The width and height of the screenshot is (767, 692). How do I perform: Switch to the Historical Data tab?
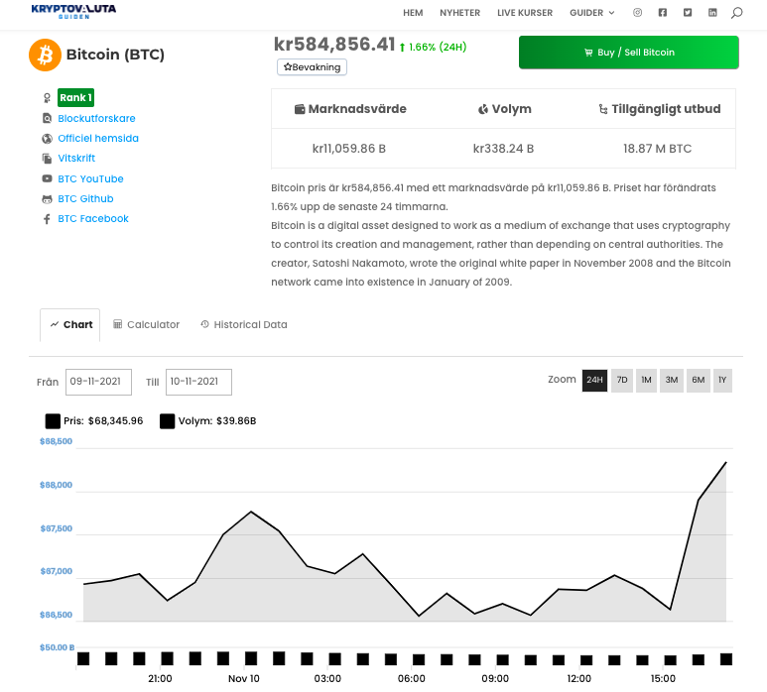[244, 325]
